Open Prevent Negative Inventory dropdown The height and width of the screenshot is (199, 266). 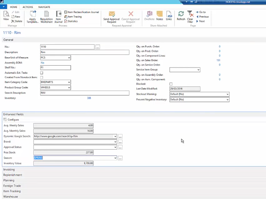point(227,99)
